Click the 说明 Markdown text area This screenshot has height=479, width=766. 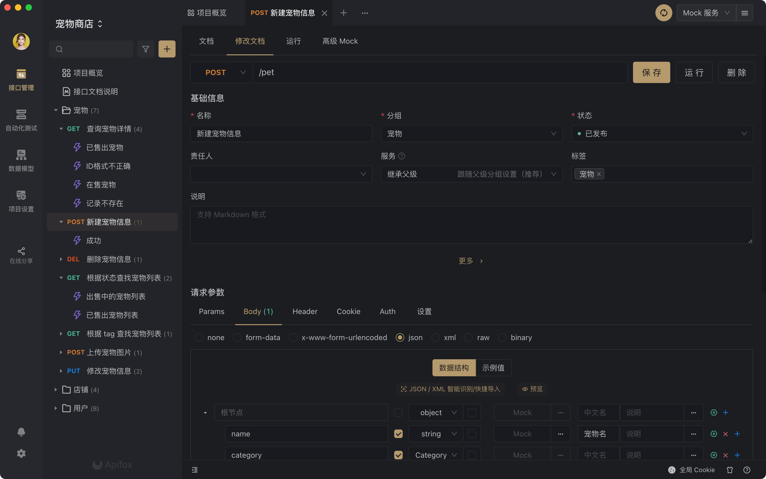(x=471, y=225)
